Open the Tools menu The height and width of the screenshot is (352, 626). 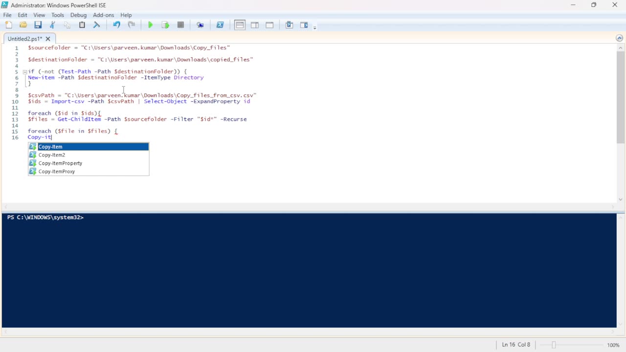coord(58,15)
